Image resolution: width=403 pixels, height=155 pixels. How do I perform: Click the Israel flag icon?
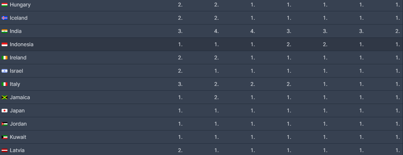pyautogui.click(x=5, y=71)
